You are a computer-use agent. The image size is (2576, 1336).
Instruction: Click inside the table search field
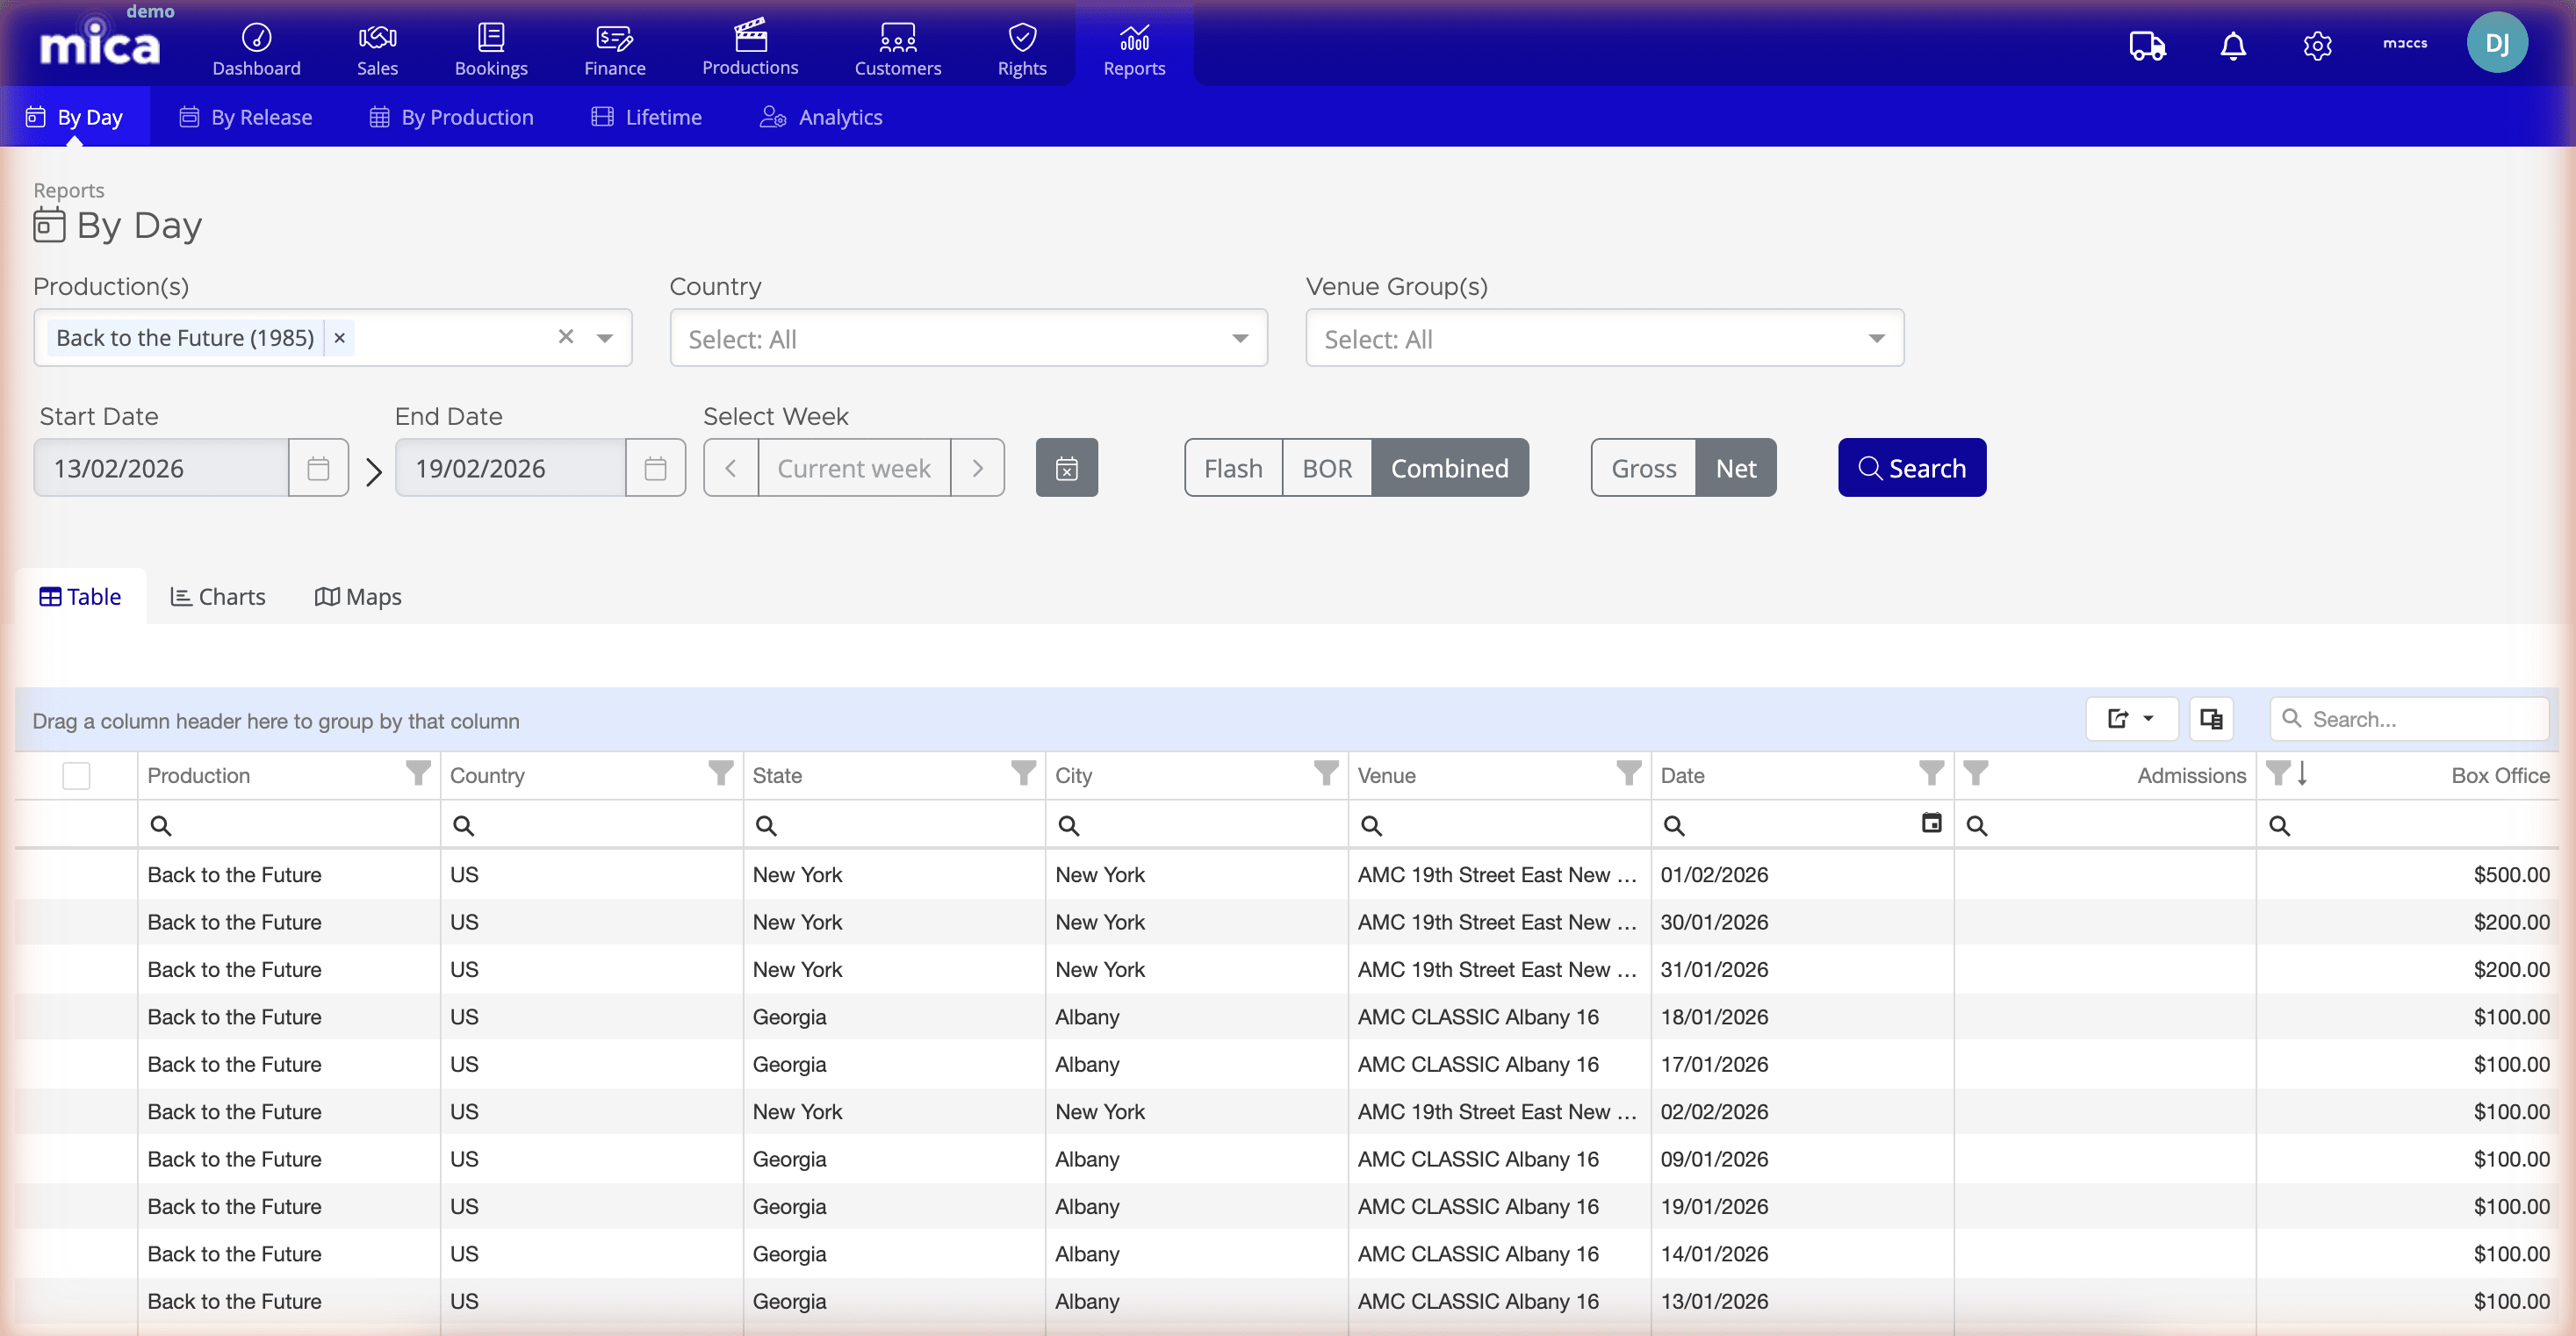[x=2410, y=719]
